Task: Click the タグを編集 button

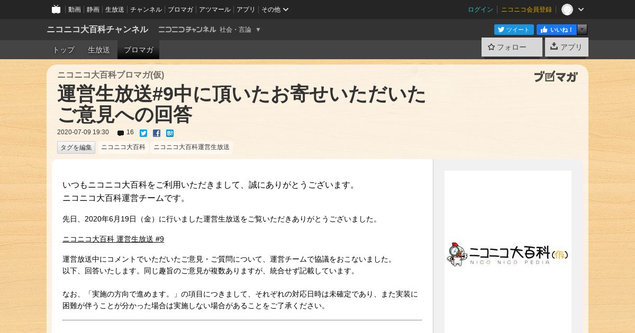Action: coord(76,147)
